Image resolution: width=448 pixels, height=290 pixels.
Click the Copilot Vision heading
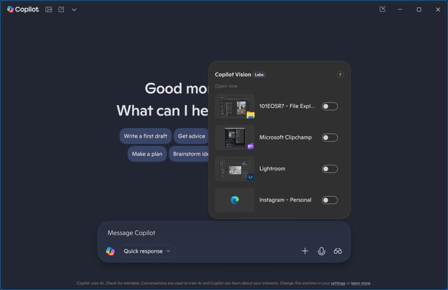coord(233,75)
